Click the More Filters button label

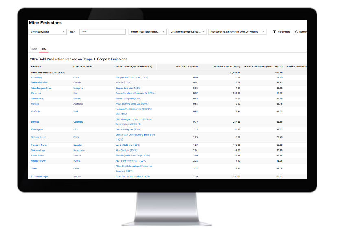pos(284,32)
